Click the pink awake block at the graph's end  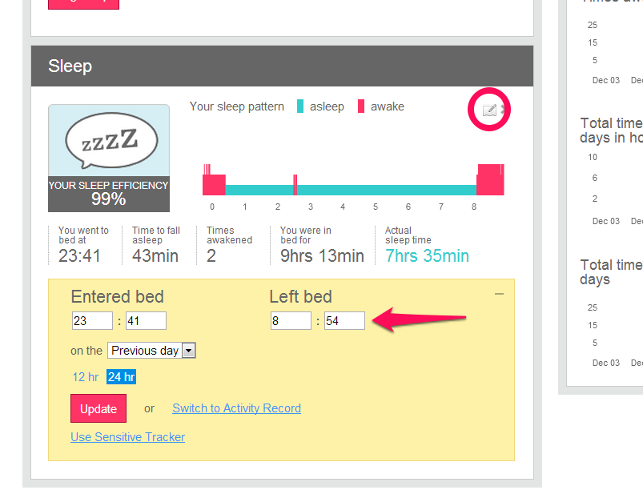click(490, 179)
